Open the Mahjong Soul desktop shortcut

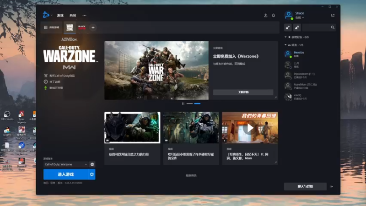[22, 133]
